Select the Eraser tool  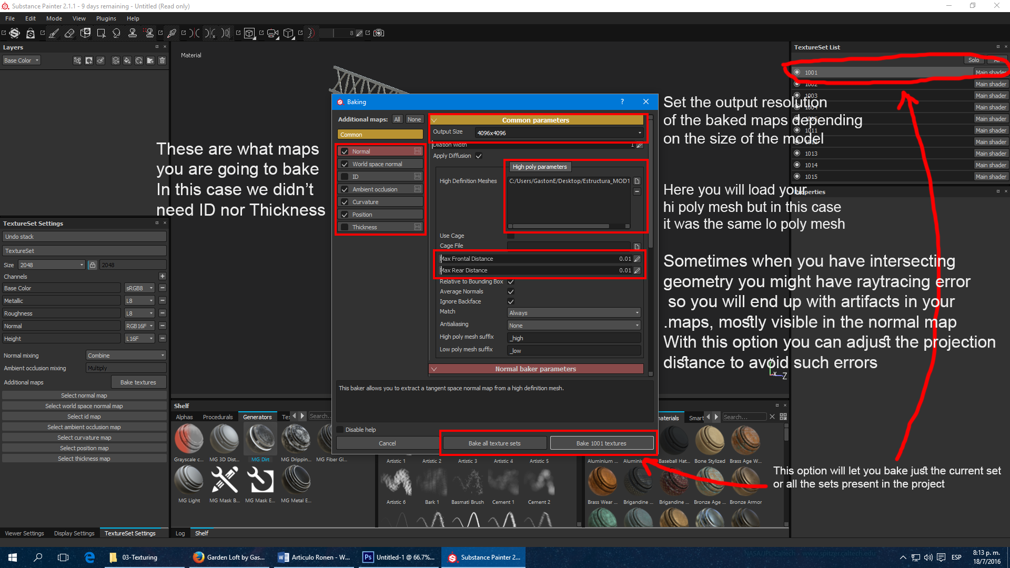(x=69, y=33)
